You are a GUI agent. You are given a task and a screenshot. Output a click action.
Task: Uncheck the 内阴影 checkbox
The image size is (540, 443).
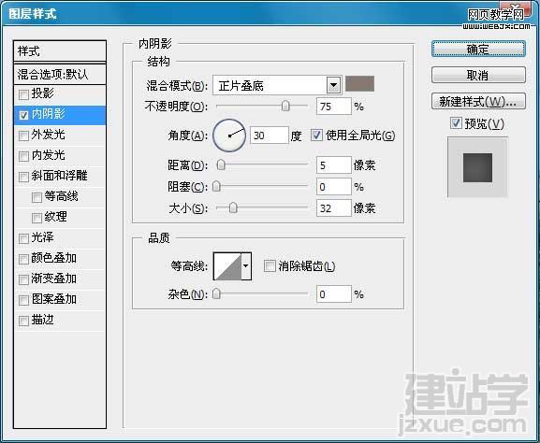23,115
